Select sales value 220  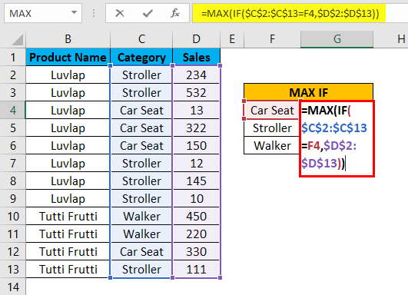coord(197,234)
